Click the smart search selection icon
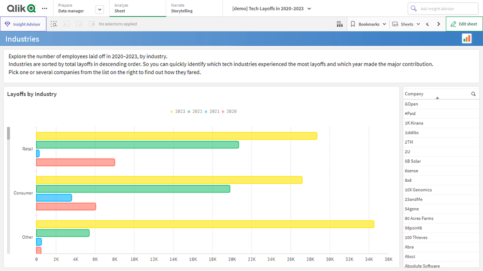The width and height of the screenshot is (483, 271). click(x=54, y=24)
